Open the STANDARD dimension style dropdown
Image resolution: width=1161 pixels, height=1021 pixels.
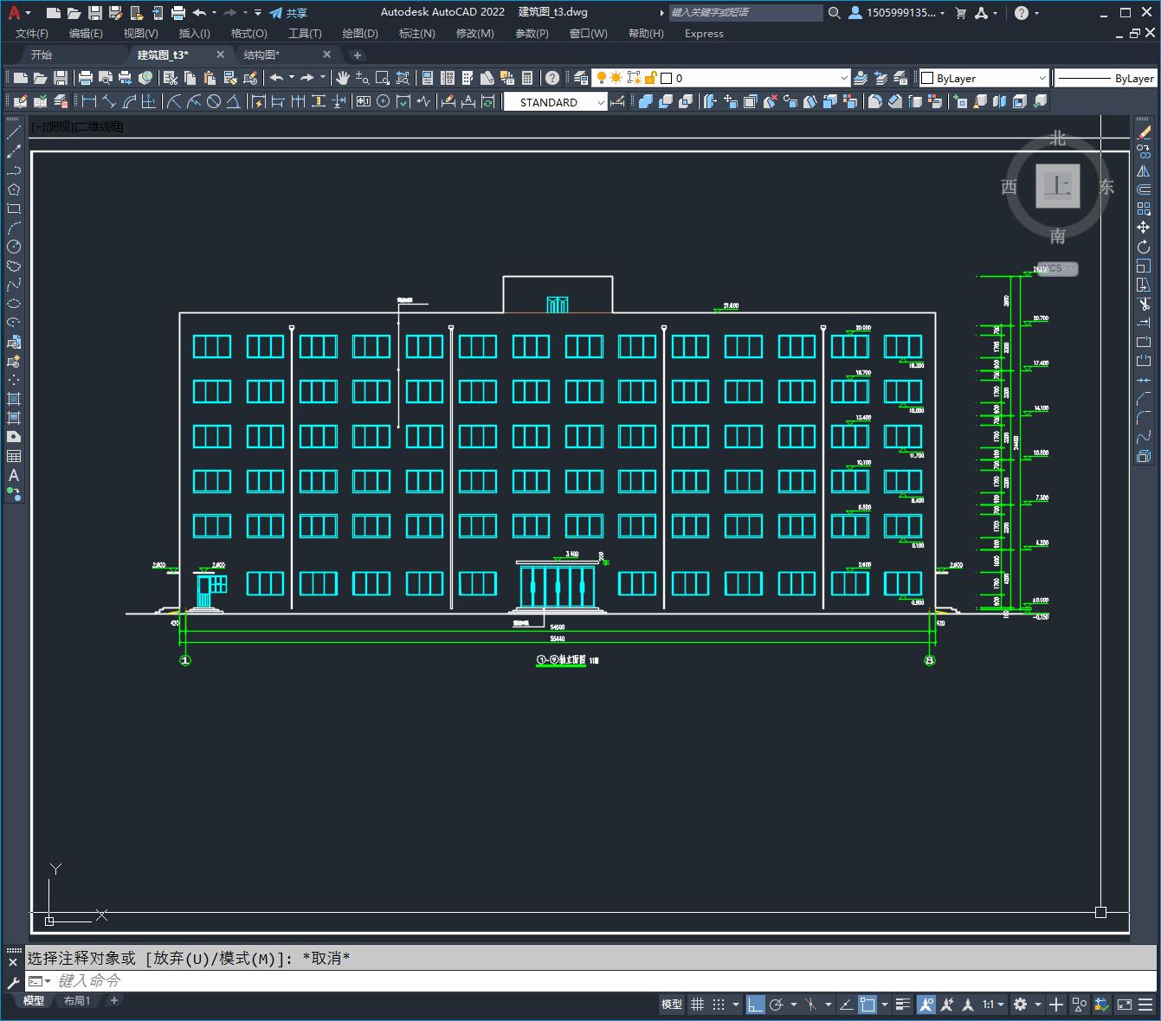coord(556,102)
